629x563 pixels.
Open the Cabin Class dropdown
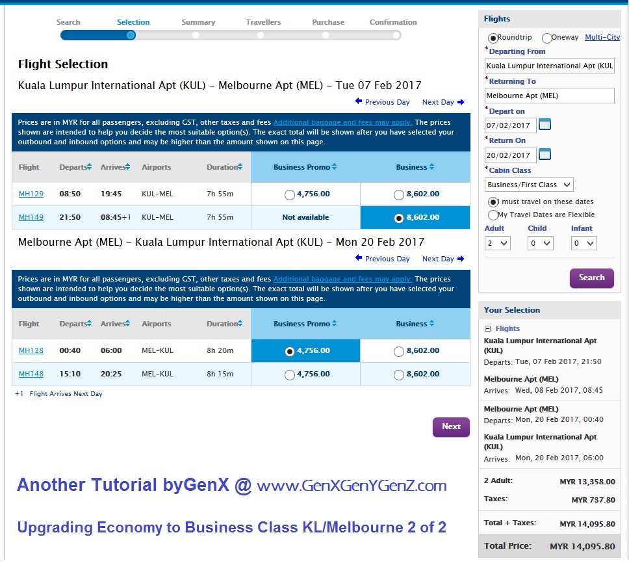point(529,185)
